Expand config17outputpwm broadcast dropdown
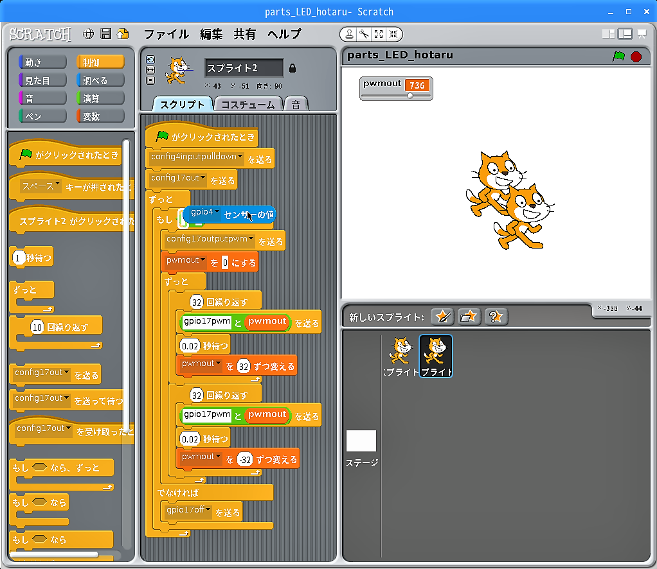The height and width of the screenshot is (569, 657). [251, 239]
